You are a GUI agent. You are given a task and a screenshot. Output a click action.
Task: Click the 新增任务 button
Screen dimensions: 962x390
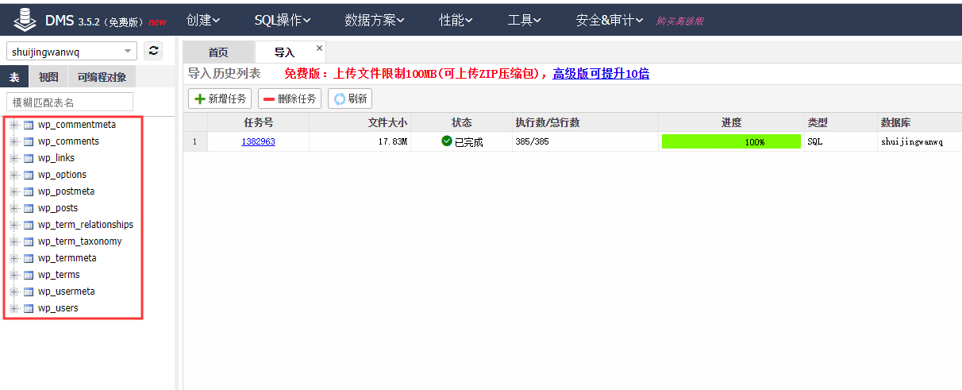[220, 99]
